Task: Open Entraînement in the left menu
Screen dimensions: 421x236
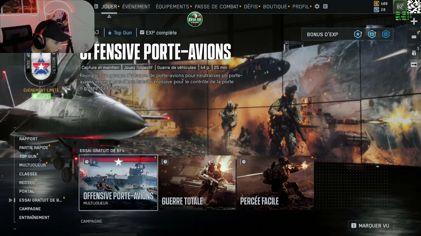Action: [34, 218]
